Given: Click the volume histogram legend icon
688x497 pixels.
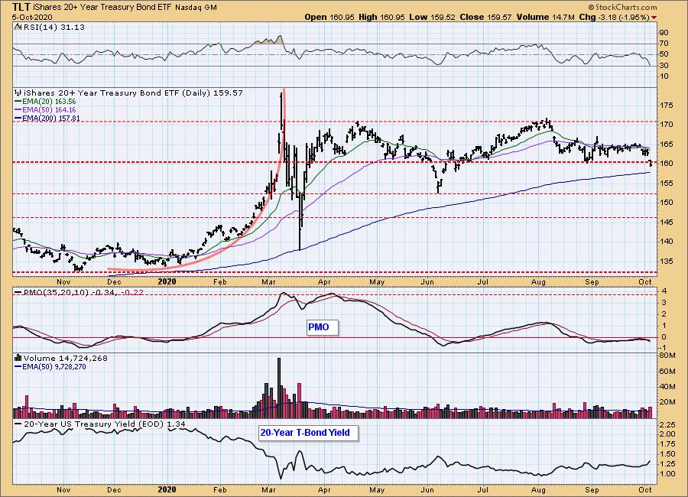Looking at the screenshot, I should coord(18,358).
